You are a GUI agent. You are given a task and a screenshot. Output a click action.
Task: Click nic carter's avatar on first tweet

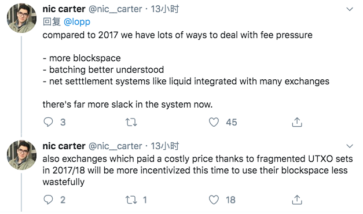click(21, 18)
